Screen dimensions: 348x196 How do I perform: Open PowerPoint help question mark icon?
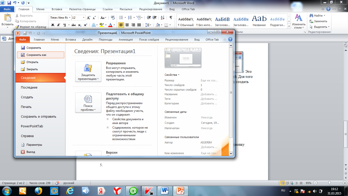pyautogui.click(x=230, y=40)
